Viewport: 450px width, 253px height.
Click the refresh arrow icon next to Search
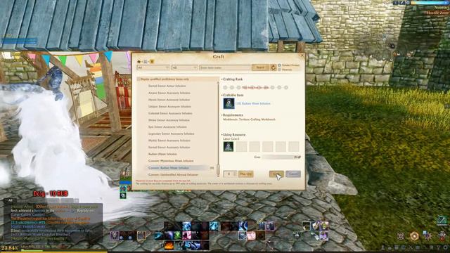(274, 67)
